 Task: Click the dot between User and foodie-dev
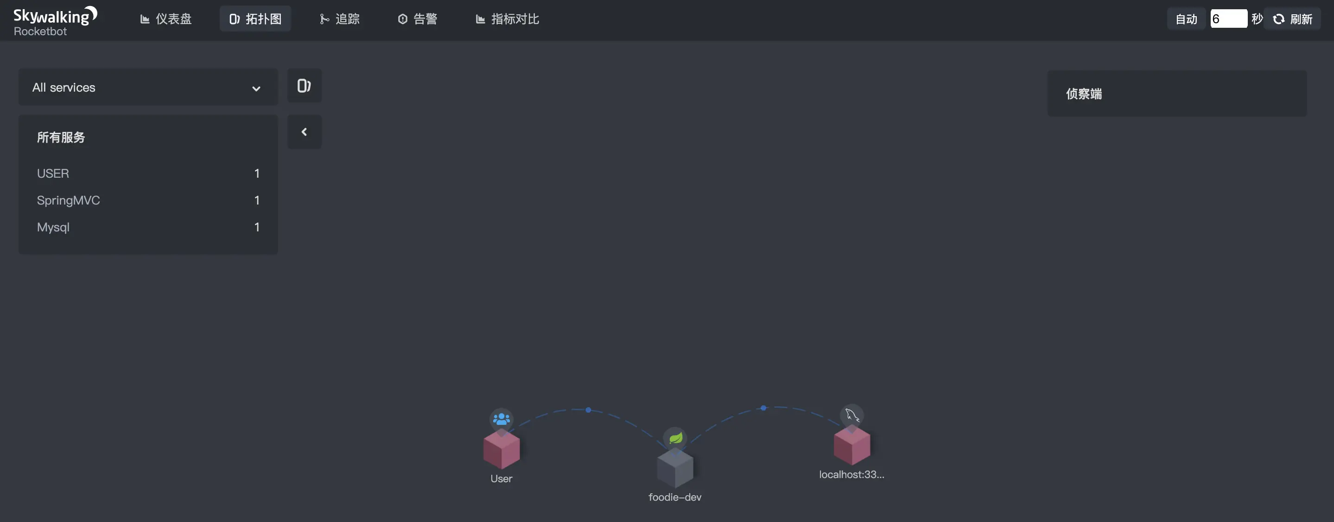click(588, 410)
